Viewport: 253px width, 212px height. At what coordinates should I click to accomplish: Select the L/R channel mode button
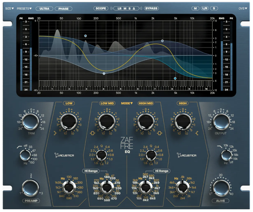(205, 8)
